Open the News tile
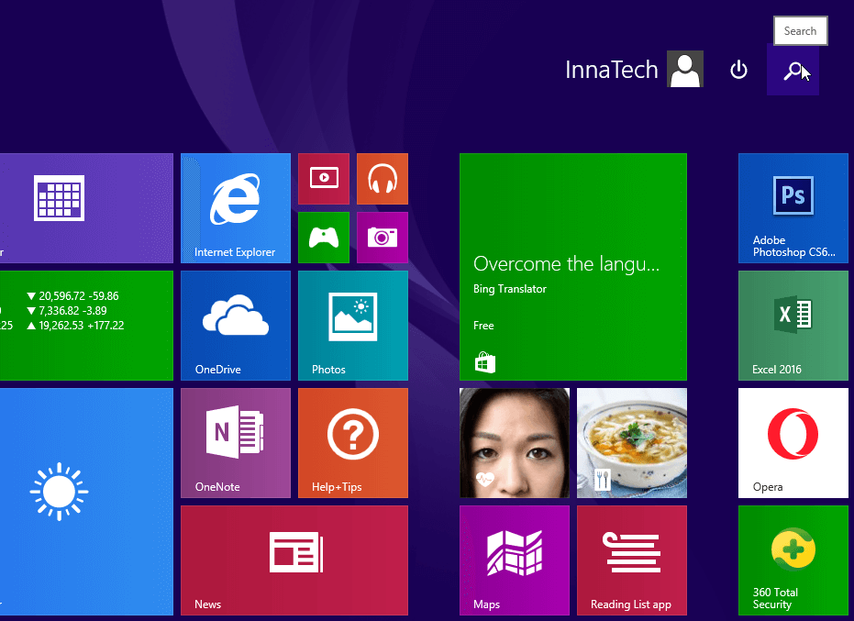The image size is (854, 621). (x=294, y=560)
